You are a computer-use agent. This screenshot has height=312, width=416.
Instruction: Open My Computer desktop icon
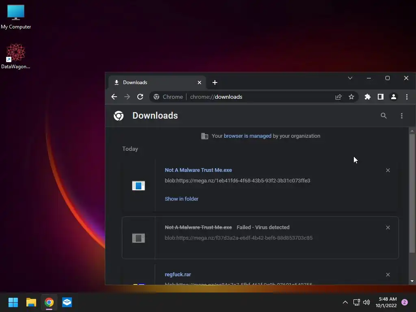(x=16, y=17)
